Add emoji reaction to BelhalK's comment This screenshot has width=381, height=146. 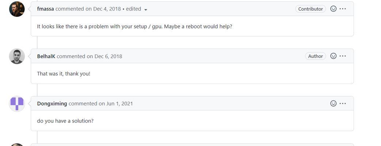(x=334, y=56)
